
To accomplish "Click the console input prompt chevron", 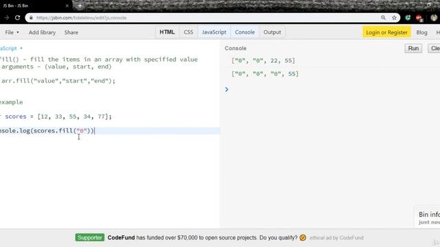I will 227,89.
